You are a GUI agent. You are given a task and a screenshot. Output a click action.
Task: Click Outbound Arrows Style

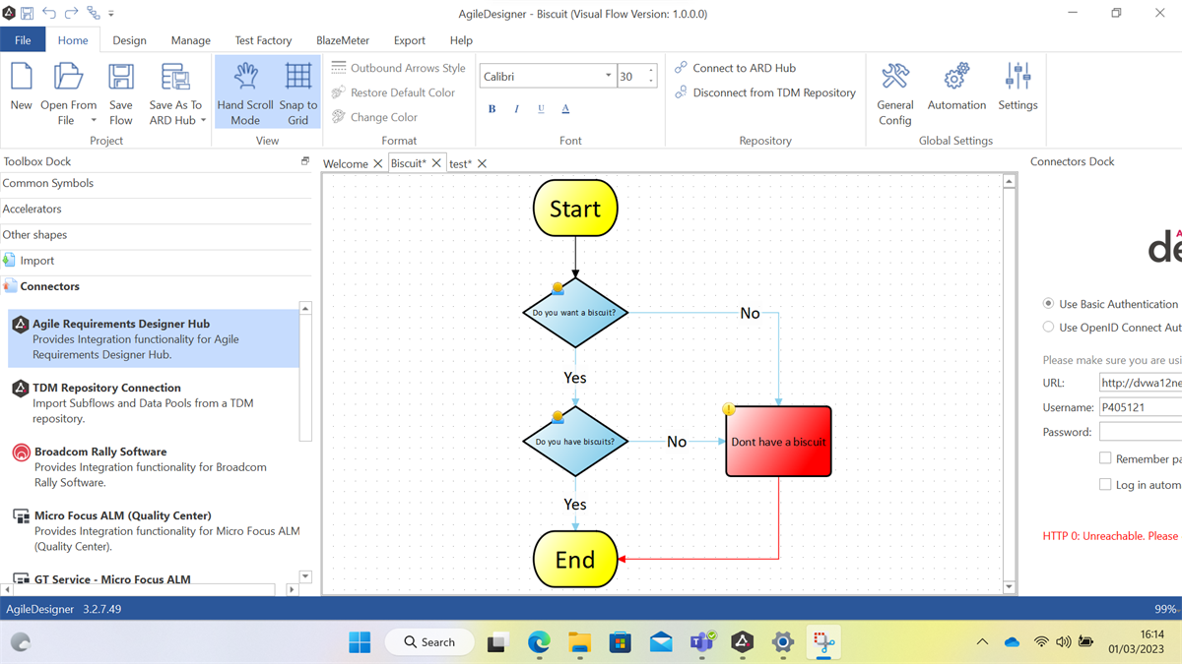(x=398, y=68)
